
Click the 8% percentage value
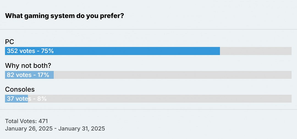[42, 99]
